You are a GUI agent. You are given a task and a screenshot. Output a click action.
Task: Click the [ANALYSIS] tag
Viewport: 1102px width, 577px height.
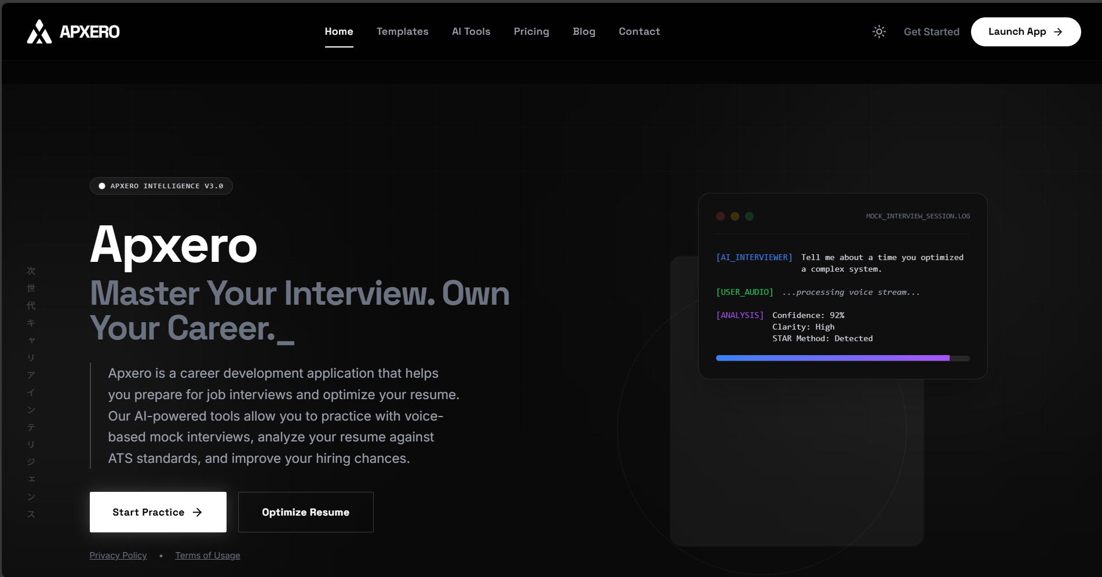740,315
